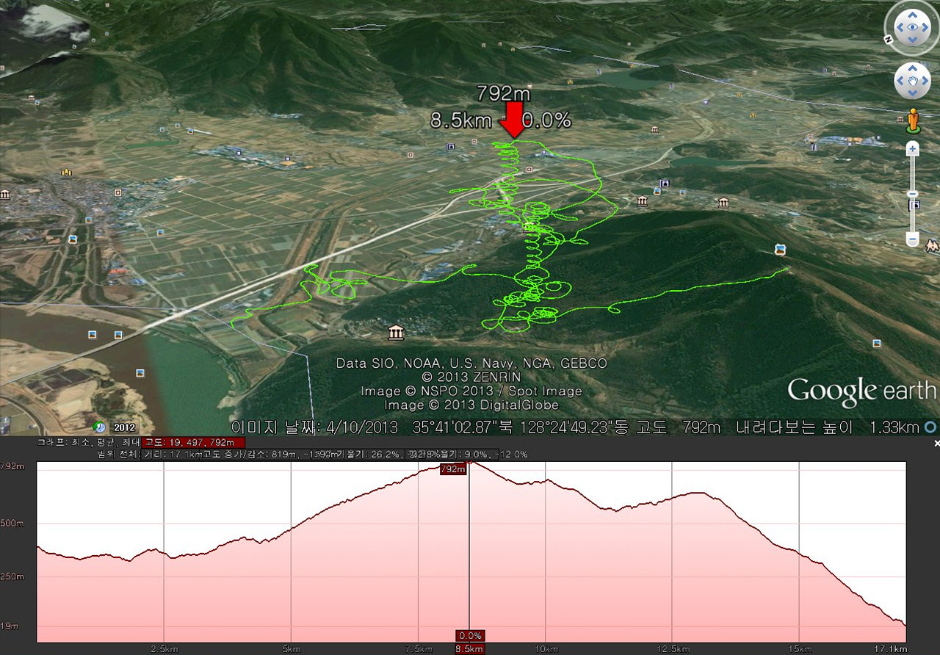
Task: Click the 500m label on elevation axis
Action: coord(12,523)
